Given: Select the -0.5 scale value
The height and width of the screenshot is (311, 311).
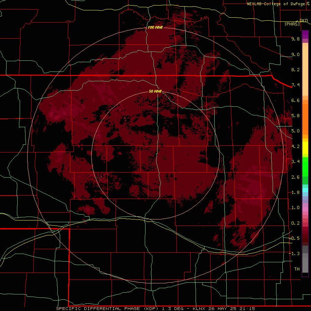Looking at the screenshot, I should (x=294, y=238).
